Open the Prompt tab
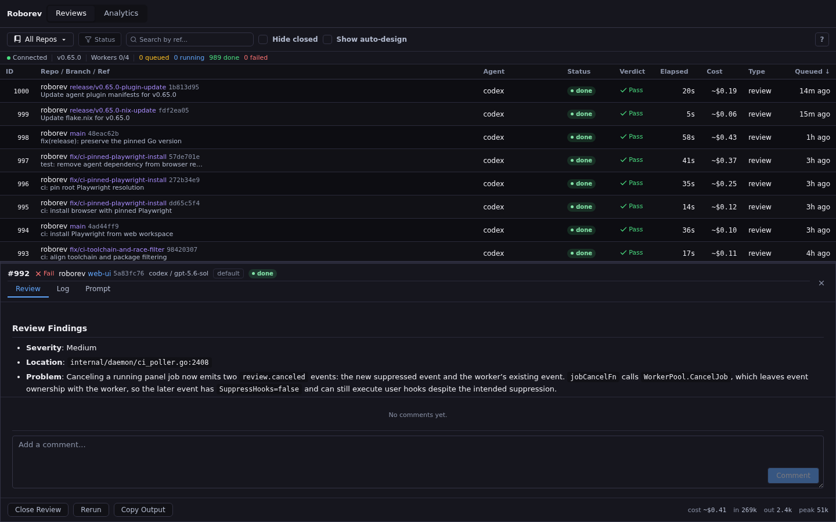Screen dimensions: 836x522 click(98, 289)
